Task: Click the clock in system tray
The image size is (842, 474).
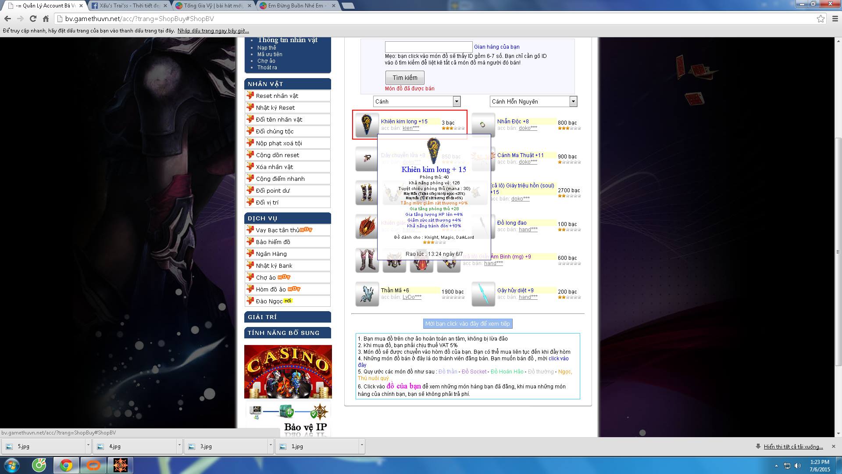Action: pos(820,466)
